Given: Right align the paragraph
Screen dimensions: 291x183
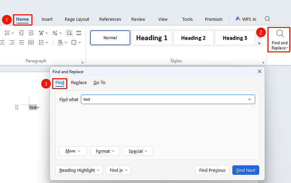Looking at the screenshot, I should [12, 43].
